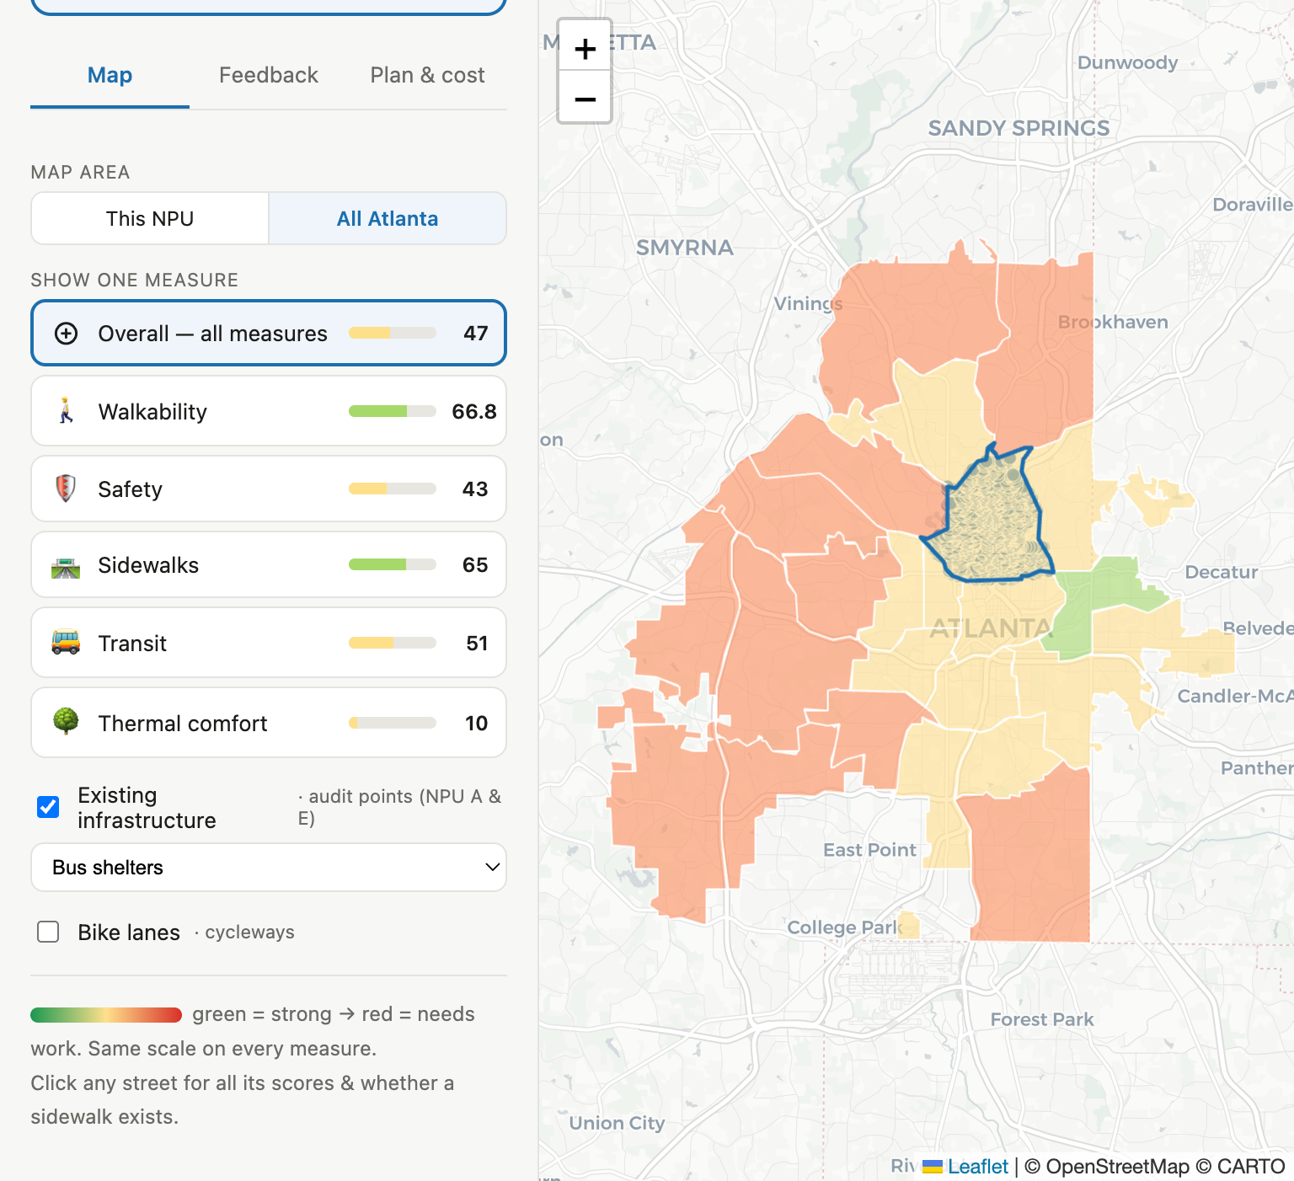Uncheck the Existing infrastructure checkbox

(48, 807)
